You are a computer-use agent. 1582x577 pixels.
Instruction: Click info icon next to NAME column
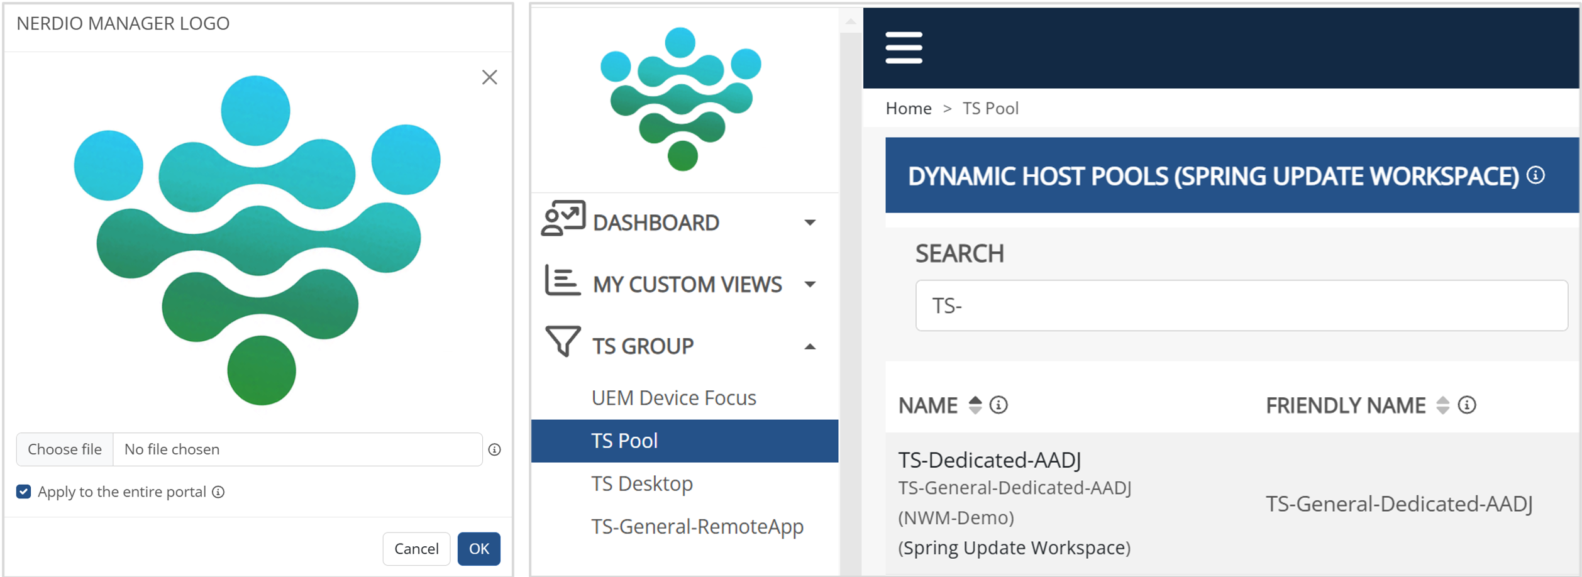point(998,405)
